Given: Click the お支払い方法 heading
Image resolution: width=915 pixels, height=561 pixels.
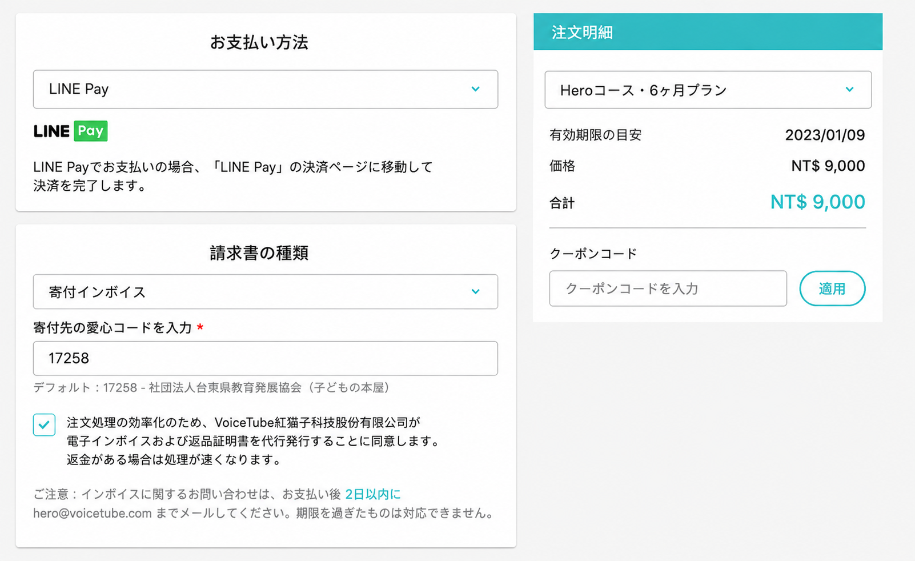Looking at the screenshot, I should tap(259, 42).
